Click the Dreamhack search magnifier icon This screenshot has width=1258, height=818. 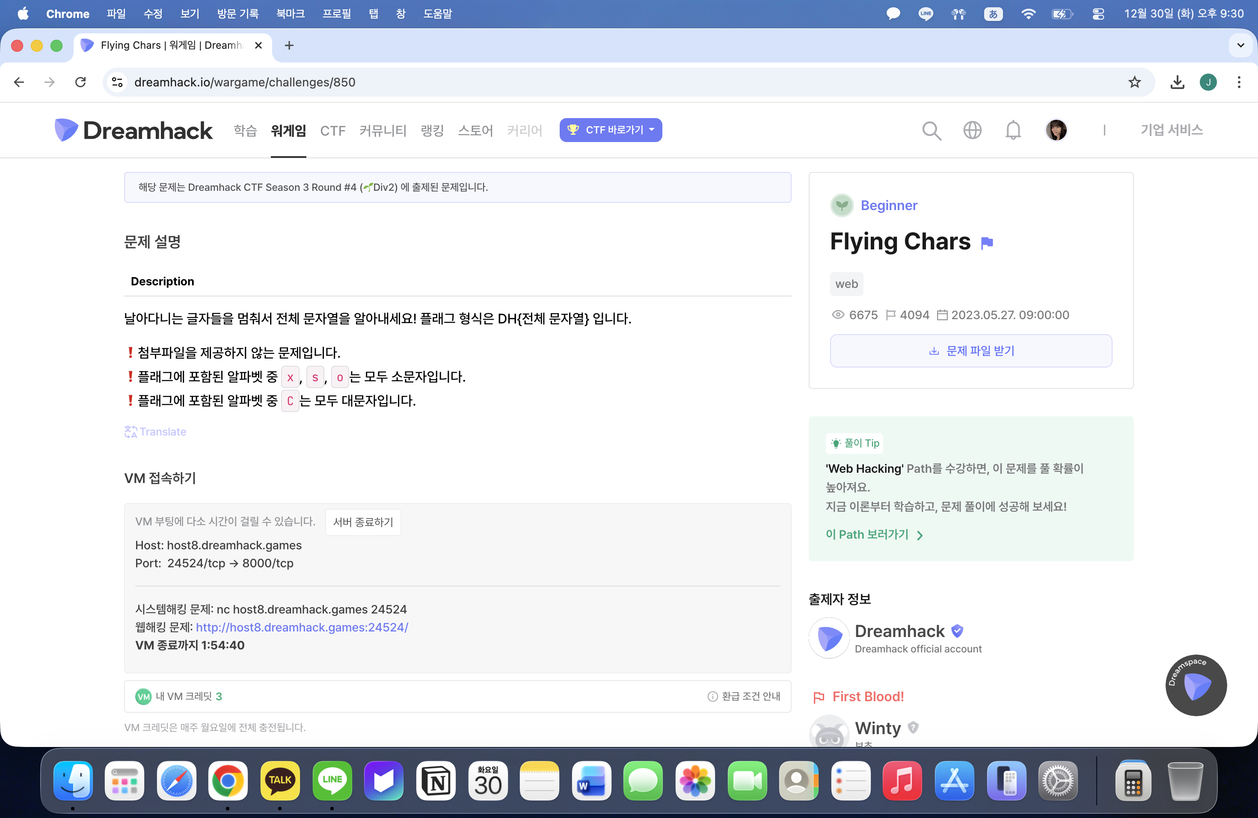click(932, 130)
